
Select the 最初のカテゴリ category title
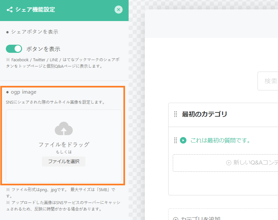coord(204,114)
